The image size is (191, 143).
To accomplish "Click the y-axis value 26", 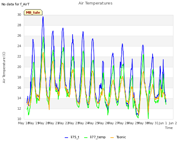I will (x=19, y=36).
